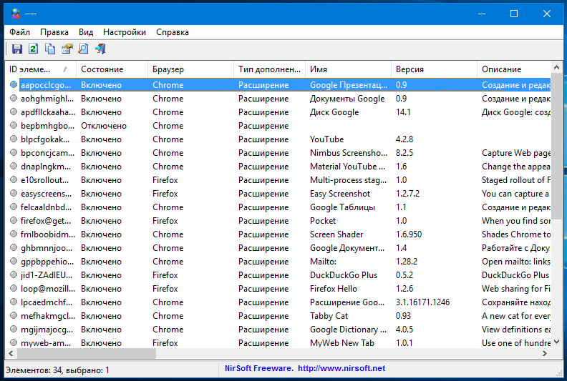Image resolution: width=567 pixels, height=381 pixels.
Task: Click the status icon of aapocclcgo row
Action: (14, 84)
